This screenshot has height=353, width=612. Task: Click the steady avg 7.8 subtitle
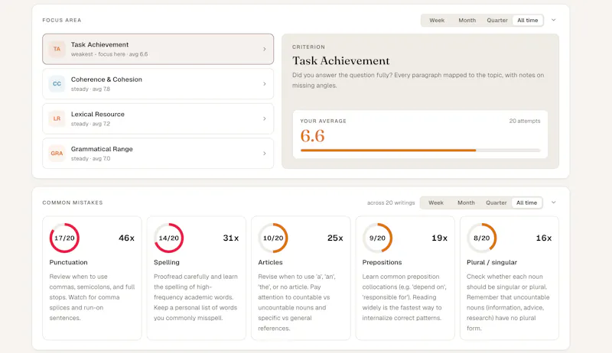tap(90, 89)
